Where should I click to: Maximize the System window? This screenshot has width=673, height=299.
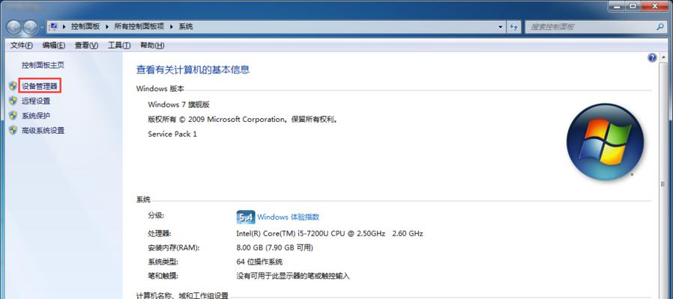click(633, 5)
